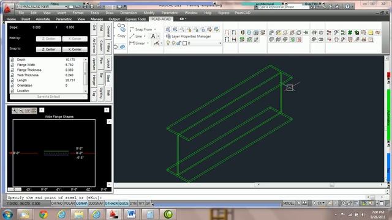Select the Hanger vertical tab
The height and width of the screenshot is (220, 392).
tap(94, 80)
